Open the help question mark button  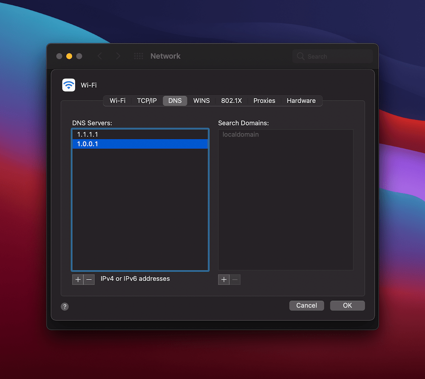[65, 306]
